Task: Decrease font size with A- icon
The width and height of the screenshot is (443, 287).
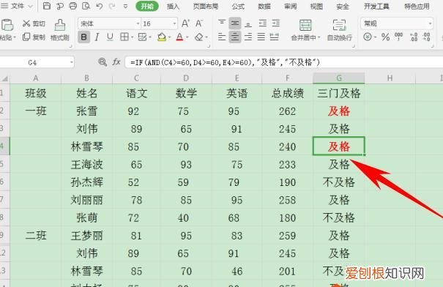Action: [x=199, y=23]
